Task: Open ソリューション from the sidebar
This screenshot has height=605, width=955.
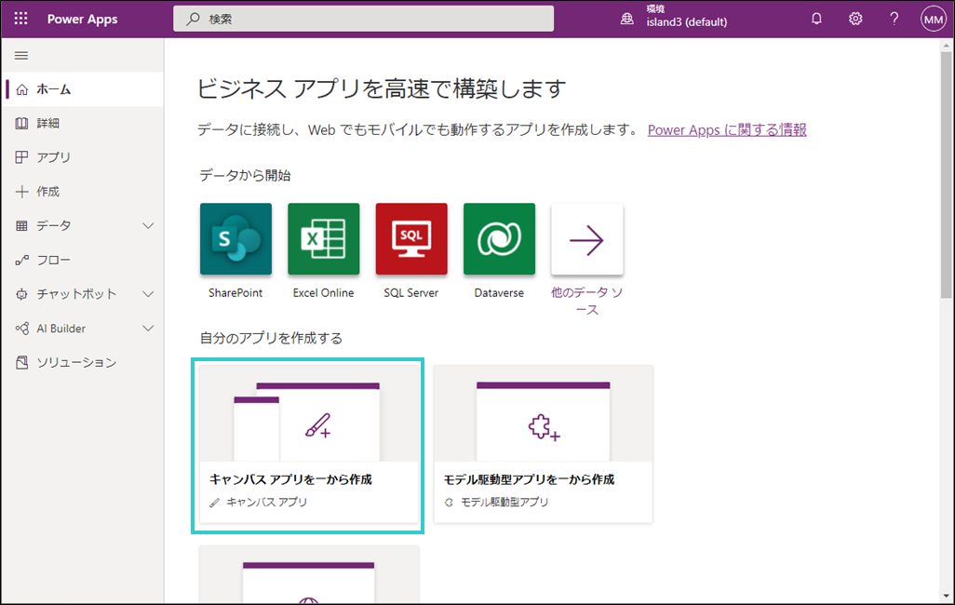Action: click(74, 362)
